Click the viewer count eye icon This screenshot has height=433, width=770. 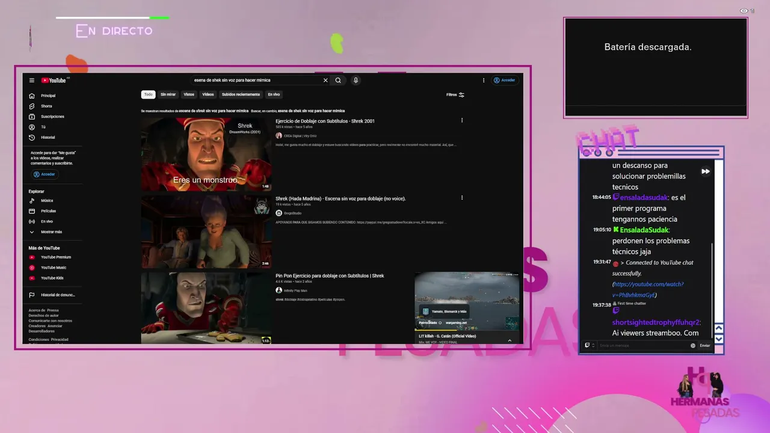click(x=745, y=11)
